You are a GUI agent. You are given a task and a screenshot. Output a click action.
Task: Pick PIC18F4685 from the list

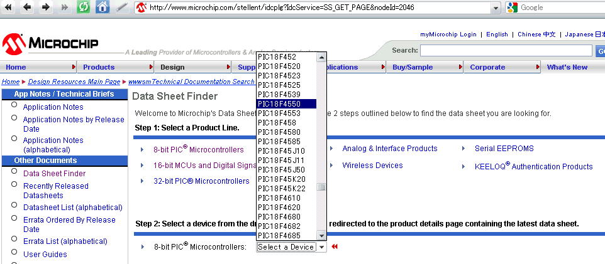[x=286, y=236]
